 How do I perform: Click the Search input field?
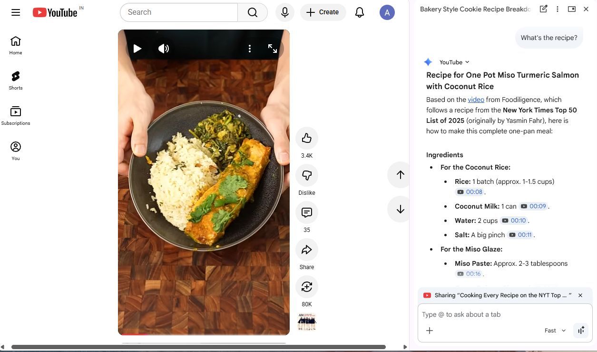[x=179, y=12]
